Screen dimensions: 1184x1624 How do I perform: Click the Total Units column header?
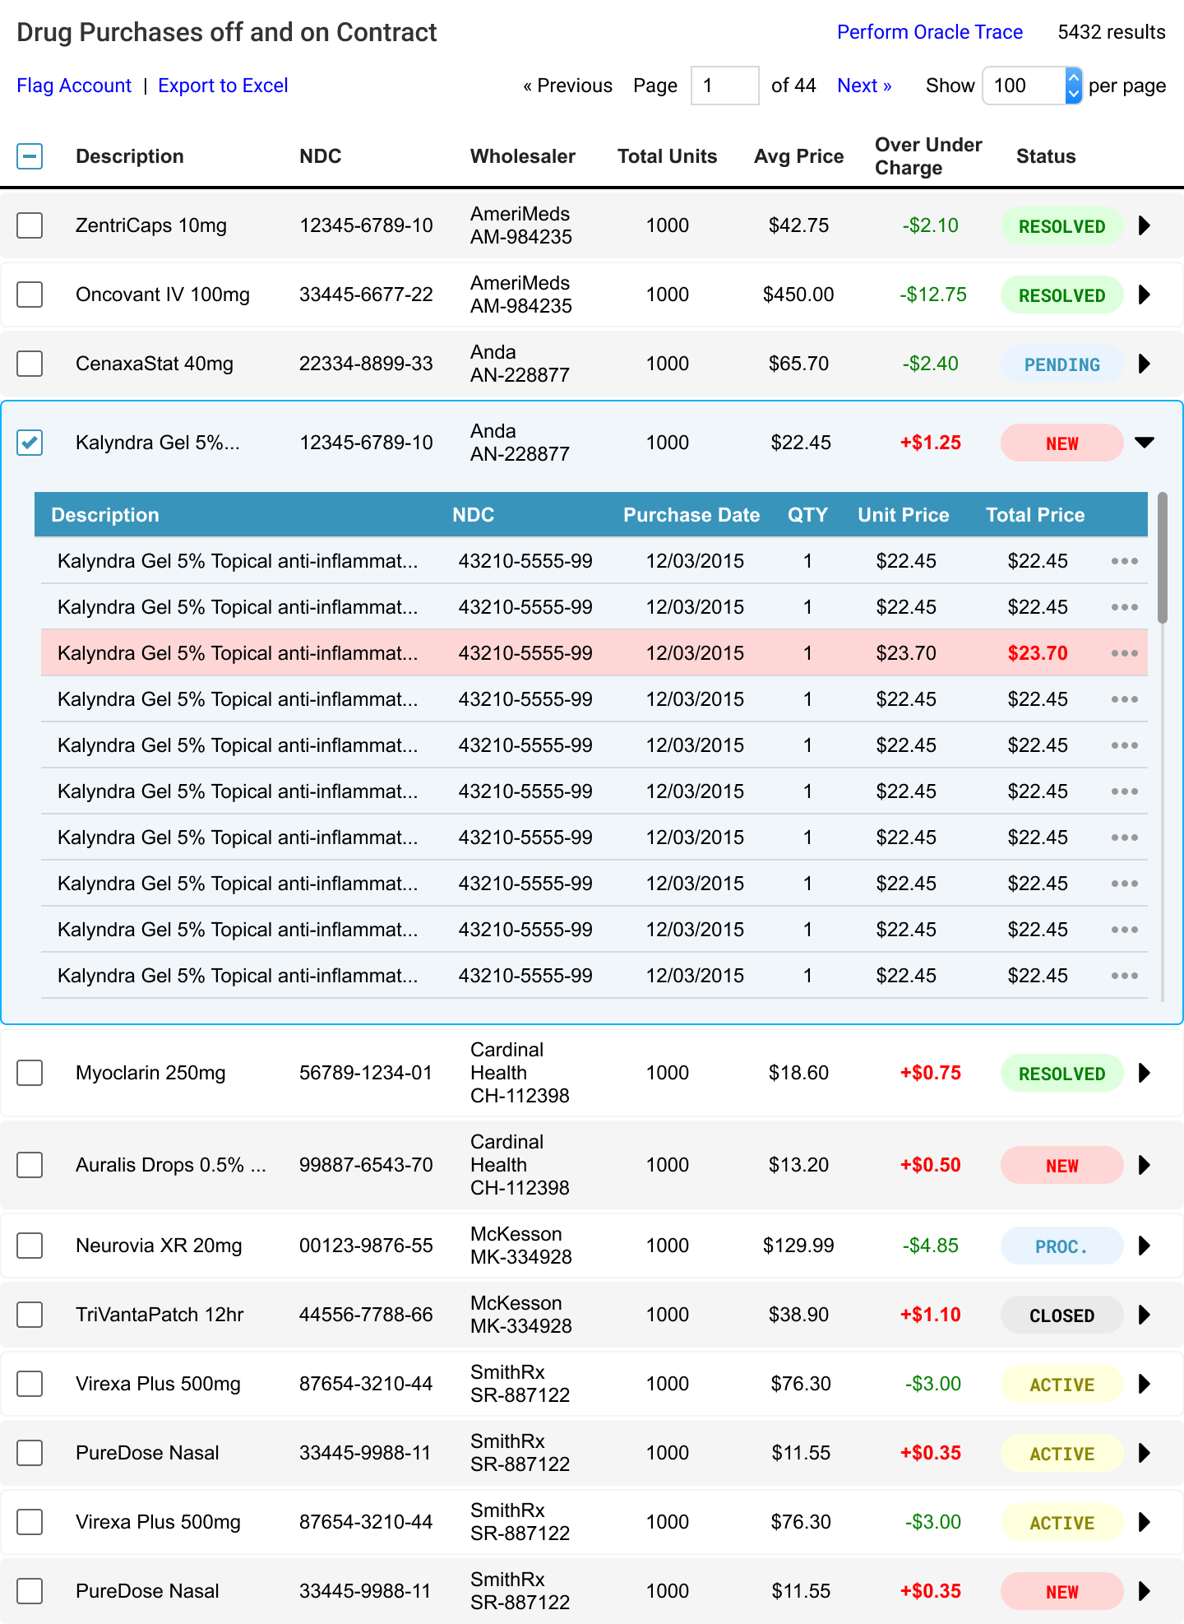(668, 156)
